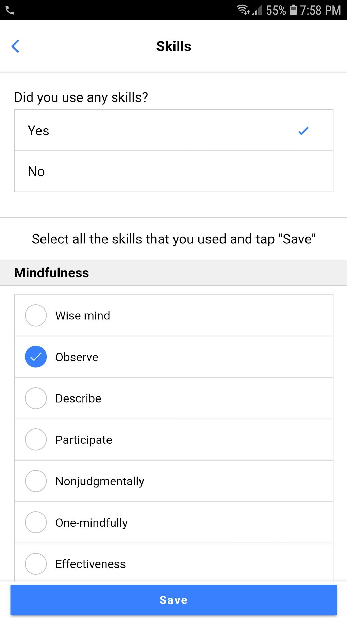Select the Describe skill
347x618 pixels.
click(35, 398)
